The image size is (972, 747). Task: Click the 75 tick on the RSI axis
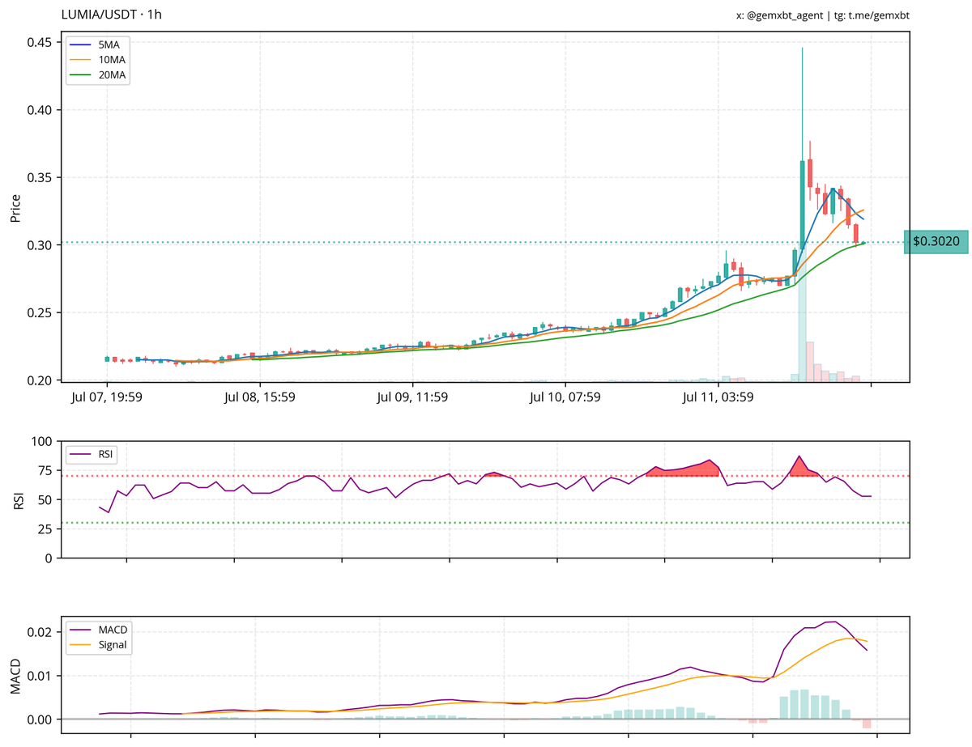tap(46, 471)
